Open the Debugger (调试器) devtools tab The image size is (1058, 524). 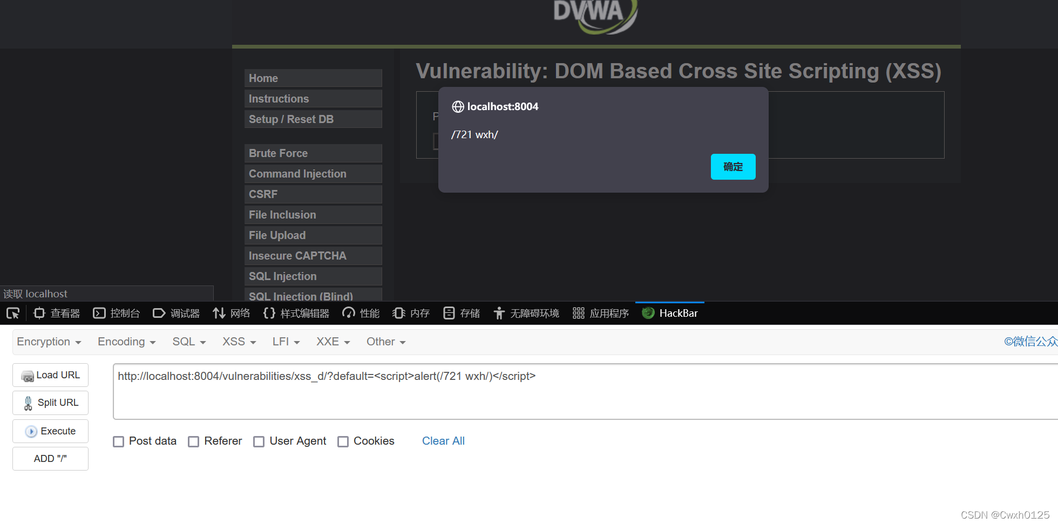[177, 313]
